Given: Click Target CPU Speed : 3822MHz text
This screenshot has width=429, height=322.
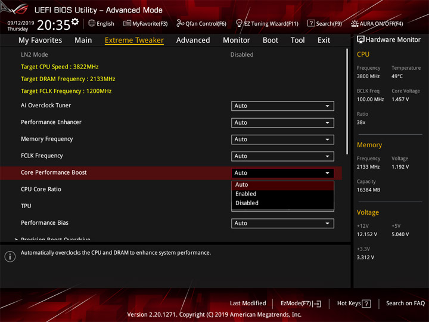Looking at the screenshot, I should coord(60,67).
